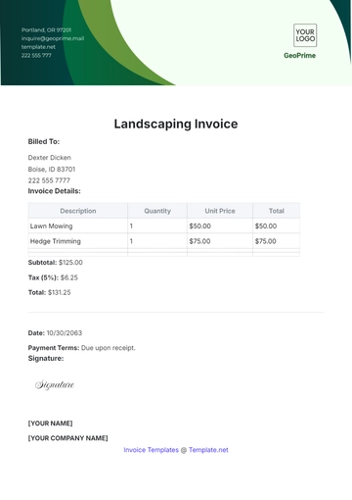
Task: Click the Total column header
Action: point(277,211)
